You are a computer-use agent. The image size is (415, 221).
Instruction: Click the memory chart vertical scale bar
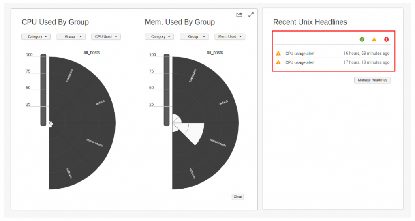pos(166,90)
